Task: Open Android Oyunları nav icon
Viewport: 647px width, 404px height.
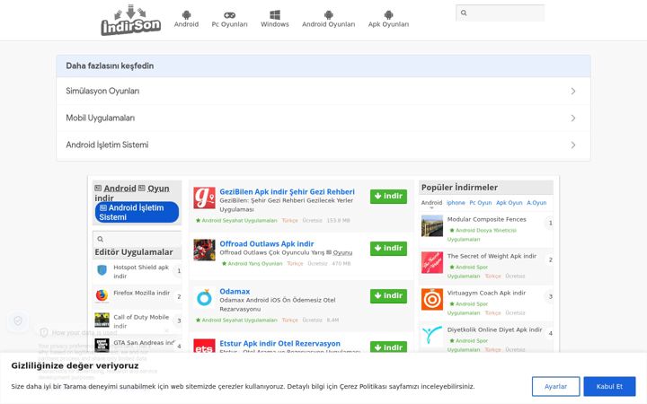Action: point(329,15)
